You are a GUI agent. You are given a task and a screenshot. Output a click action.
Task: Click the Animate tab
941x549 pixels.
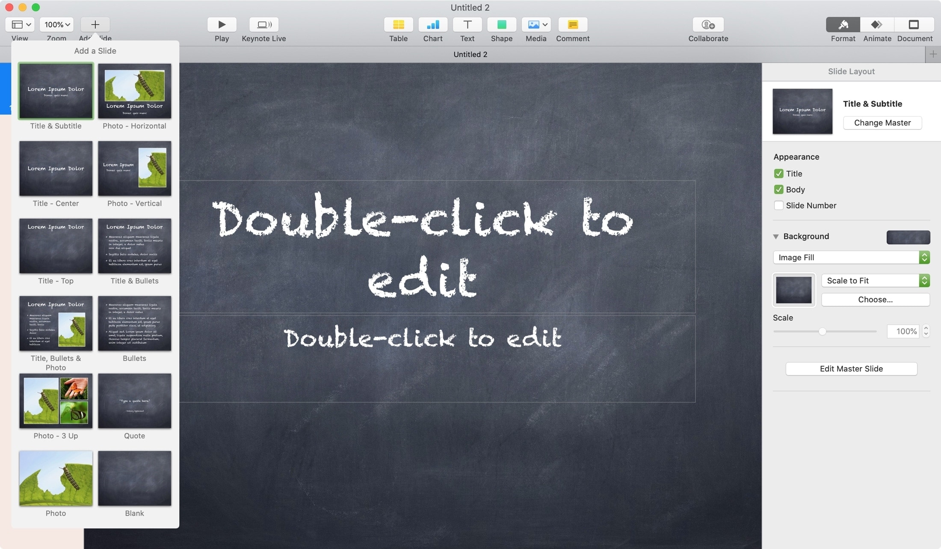[x=877, y=29]
